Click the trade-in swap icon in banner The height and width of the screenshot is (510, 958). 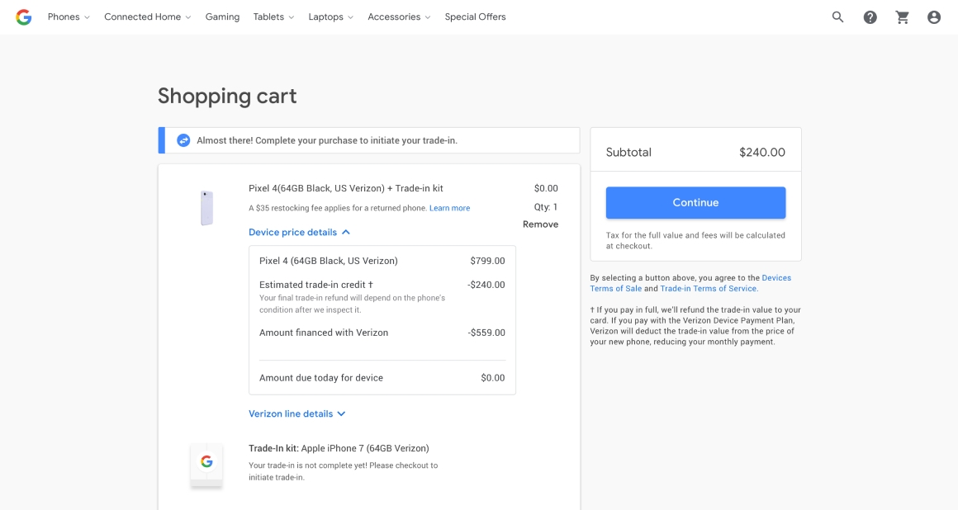click(x=183, y=140)
